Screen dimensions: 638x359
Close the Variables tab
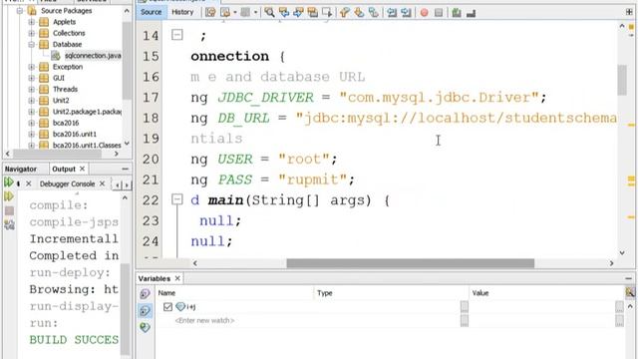pyautogui.click(x=177, y=278)
